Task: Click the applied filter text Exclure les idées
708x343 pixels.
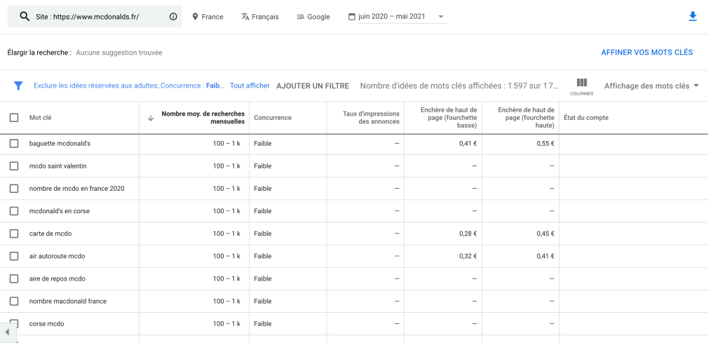Action: coord(129,86)
